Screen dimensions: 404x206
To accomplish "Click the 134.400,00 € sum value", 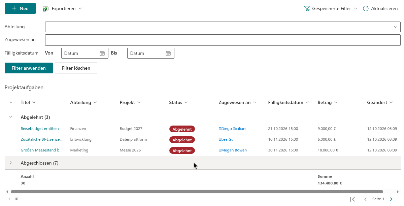I will pyautogui.click(x=330, y=183).
